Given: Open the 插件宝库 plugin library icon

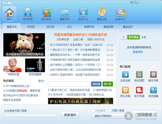Looking at the screenshot, I should pos(46,14).
